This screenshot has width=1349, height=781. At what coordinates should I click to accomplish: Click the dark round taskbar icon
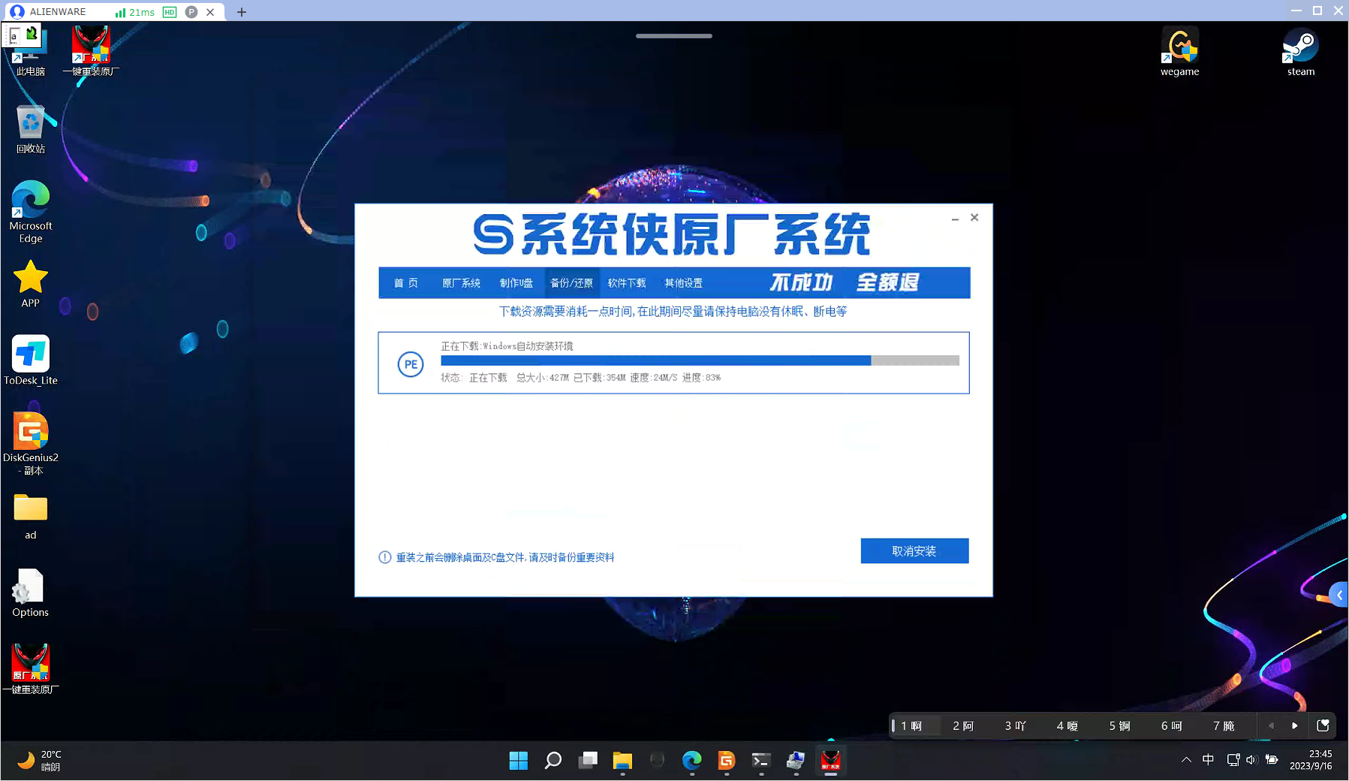(x=657, y=761)
